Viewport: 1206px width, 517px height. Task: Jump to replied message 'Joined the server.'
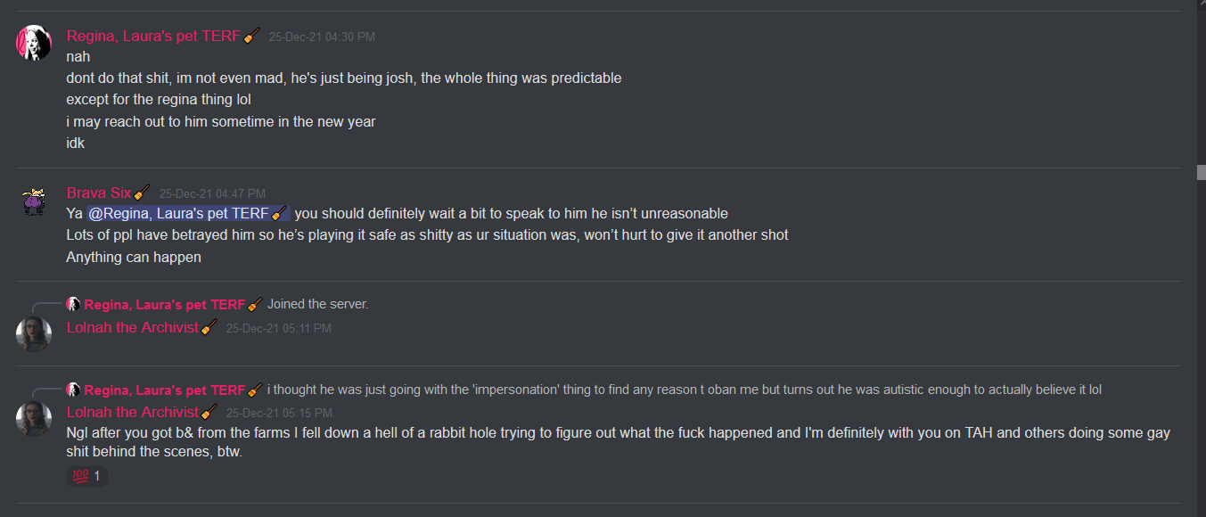pos(317,305)
